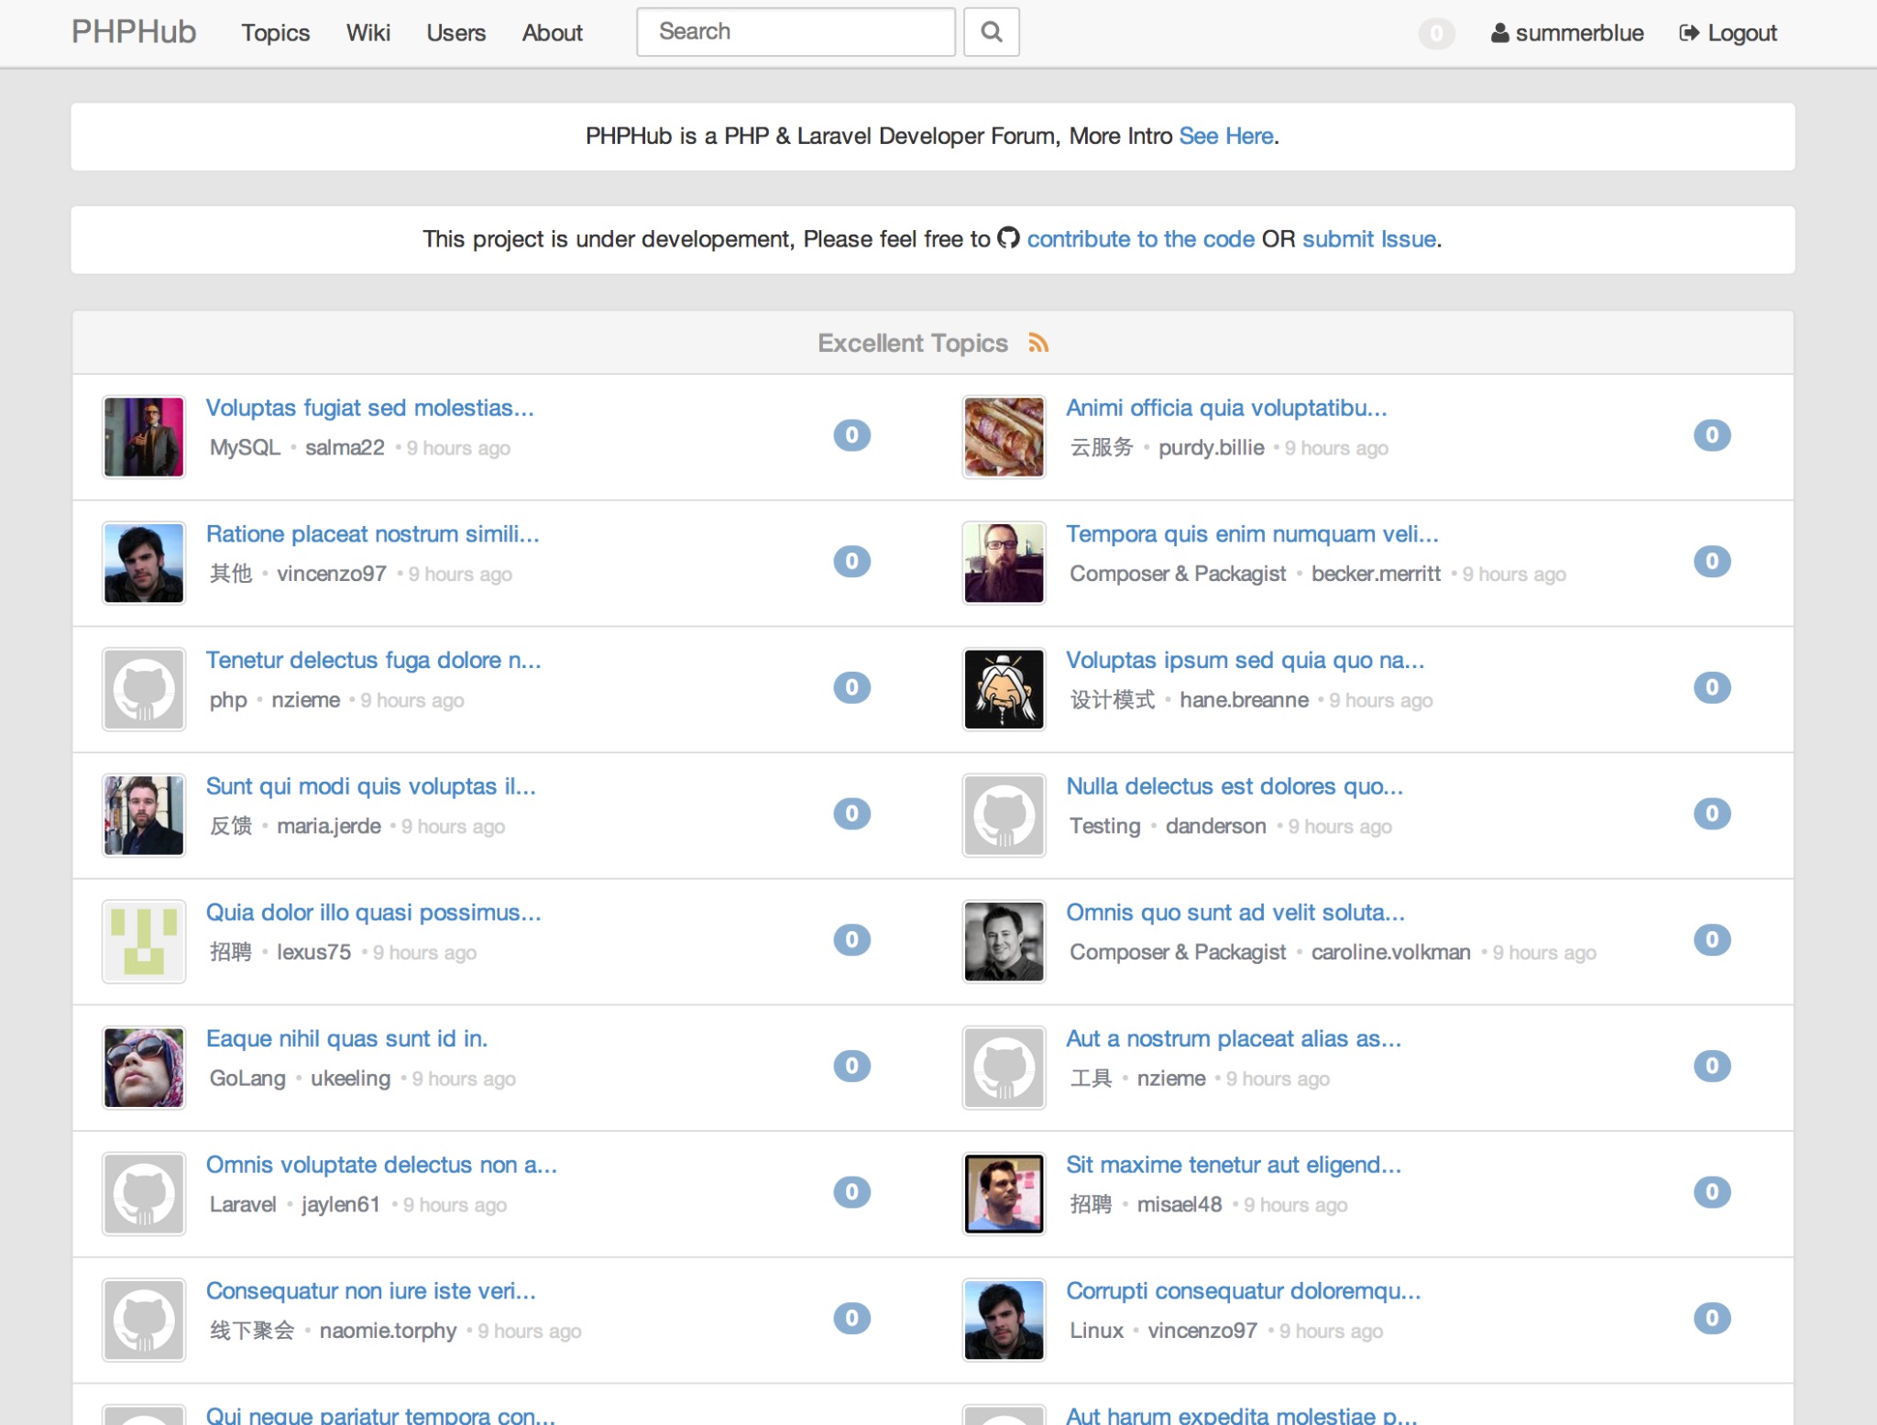This screenshot has width=1877, height=1425.
Task: Follow the 'See Here' intro link
Action: click(1226, 136)
